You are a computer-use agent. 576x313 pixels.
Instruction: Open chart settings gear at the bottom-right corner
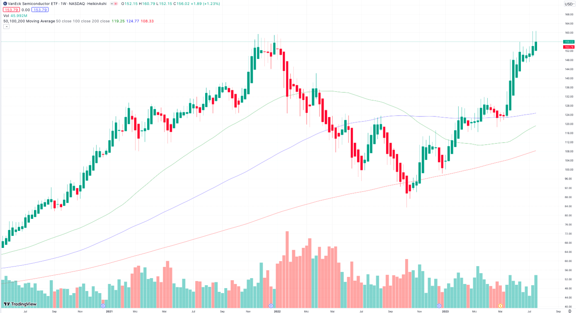(x=569, y=311)
